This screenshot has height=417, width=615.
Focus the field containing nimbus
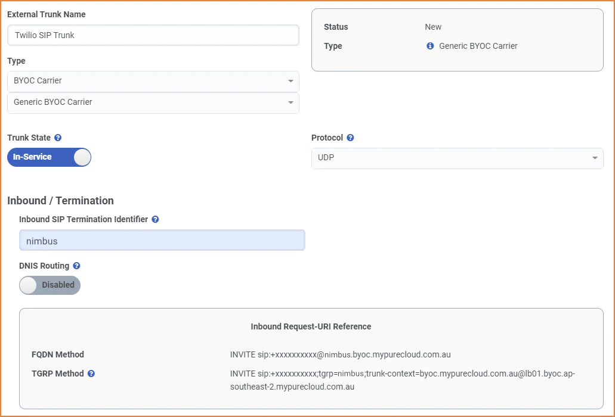162,241
